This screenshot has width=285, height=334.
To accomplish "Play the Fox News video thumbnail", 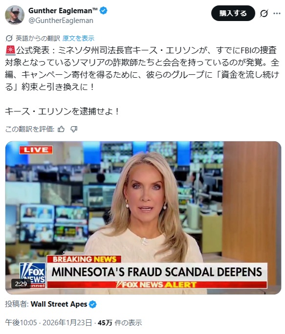I will coord(143,218).
